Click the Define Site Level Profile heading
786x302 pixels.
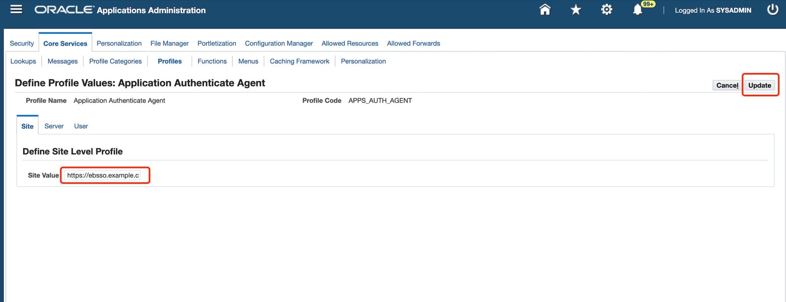73,151
